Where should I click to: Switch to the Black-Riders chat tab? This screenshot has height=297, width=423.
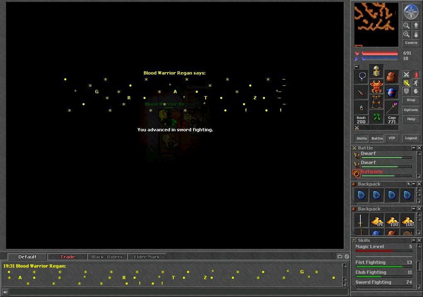pyautogui.click(x=107, y=257)
